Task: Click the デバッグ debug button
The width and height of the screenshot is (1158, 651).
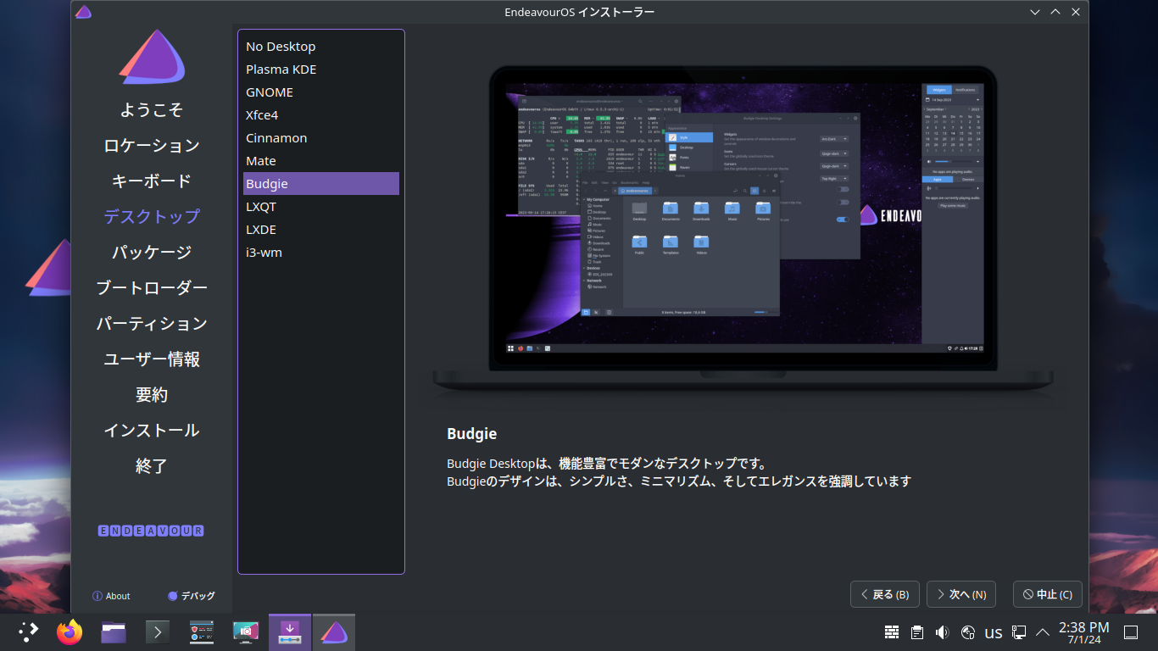Action: (x=191, y=596)
